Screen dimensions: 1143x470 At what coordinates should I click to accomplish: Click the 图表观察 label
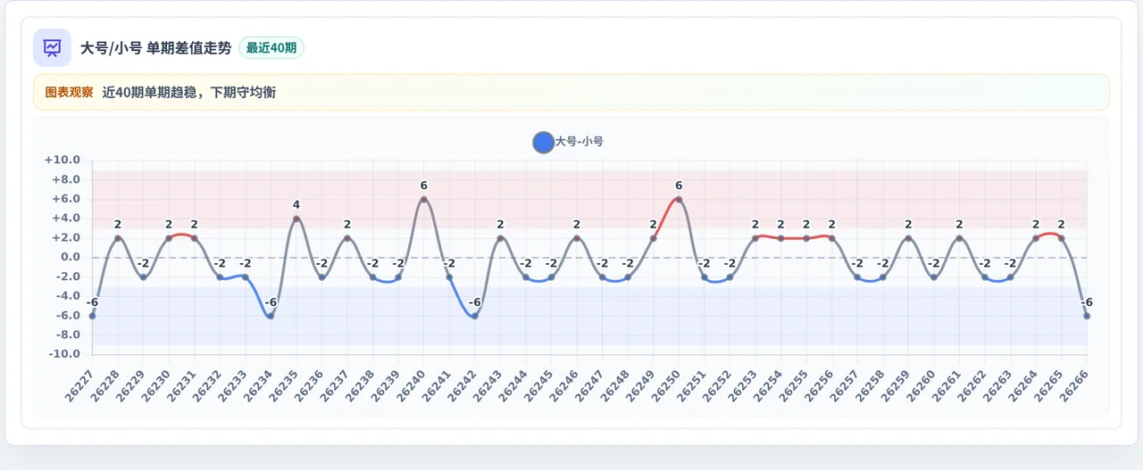(69, 92)
